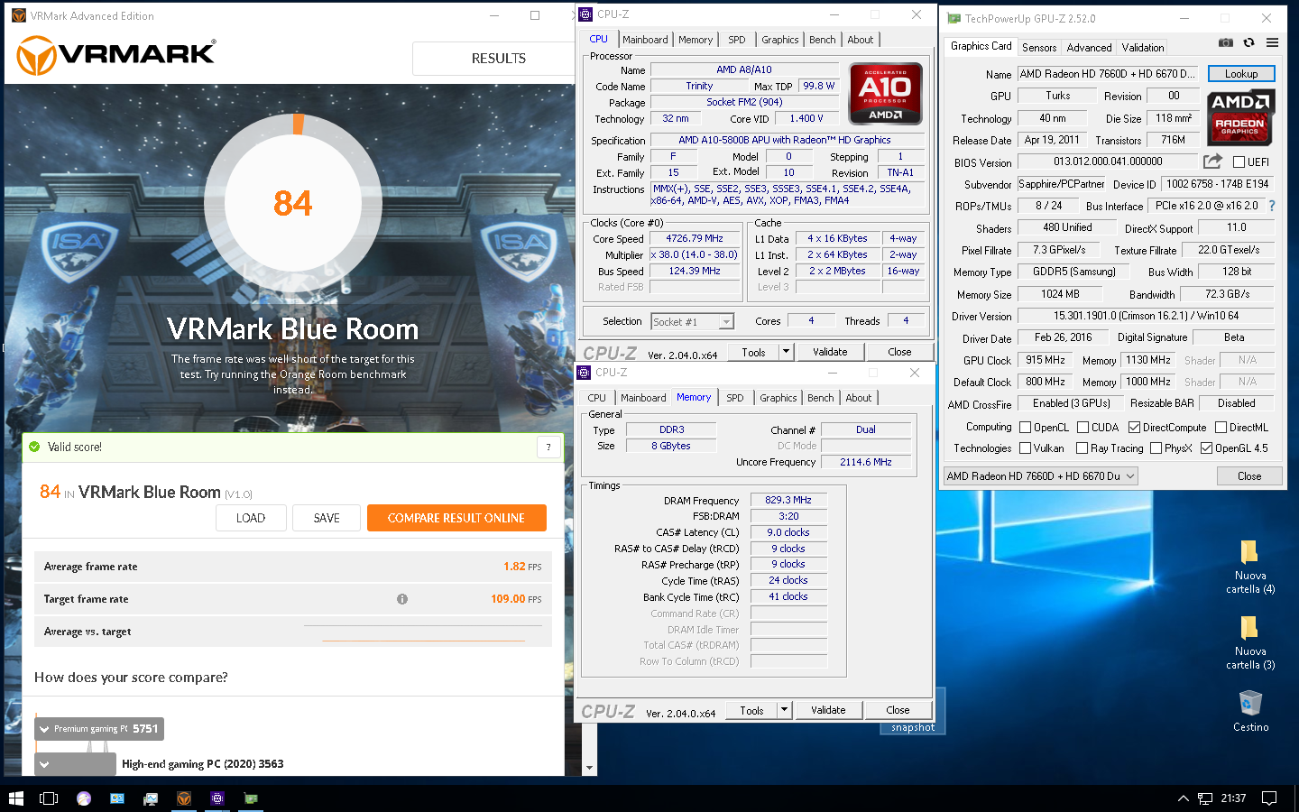Click the Tools button in lower CPU-Z
Screen dimensions: 1299x812
(x=751, y=710)
